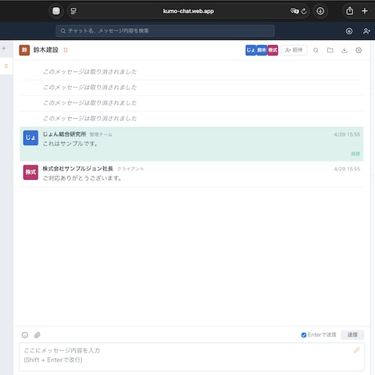Viewport: 375px width, 375px height.
Task: Search within this chat using the magnifier icon
Action: [316, 50]
